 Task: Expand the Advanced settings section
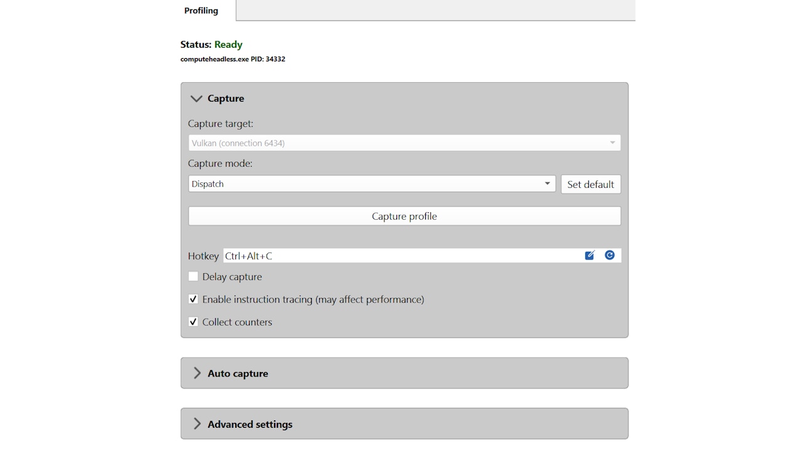point(197,424)
